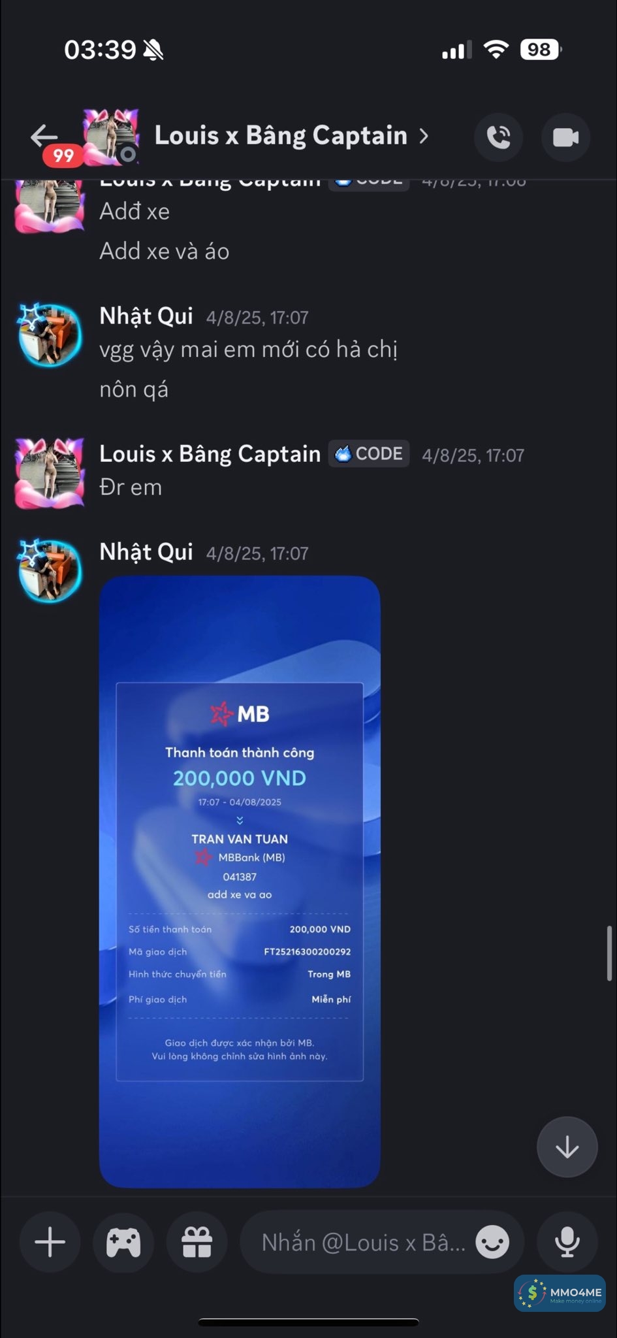Focus the message input field
617x1338 pixels.
[363, 1242]
